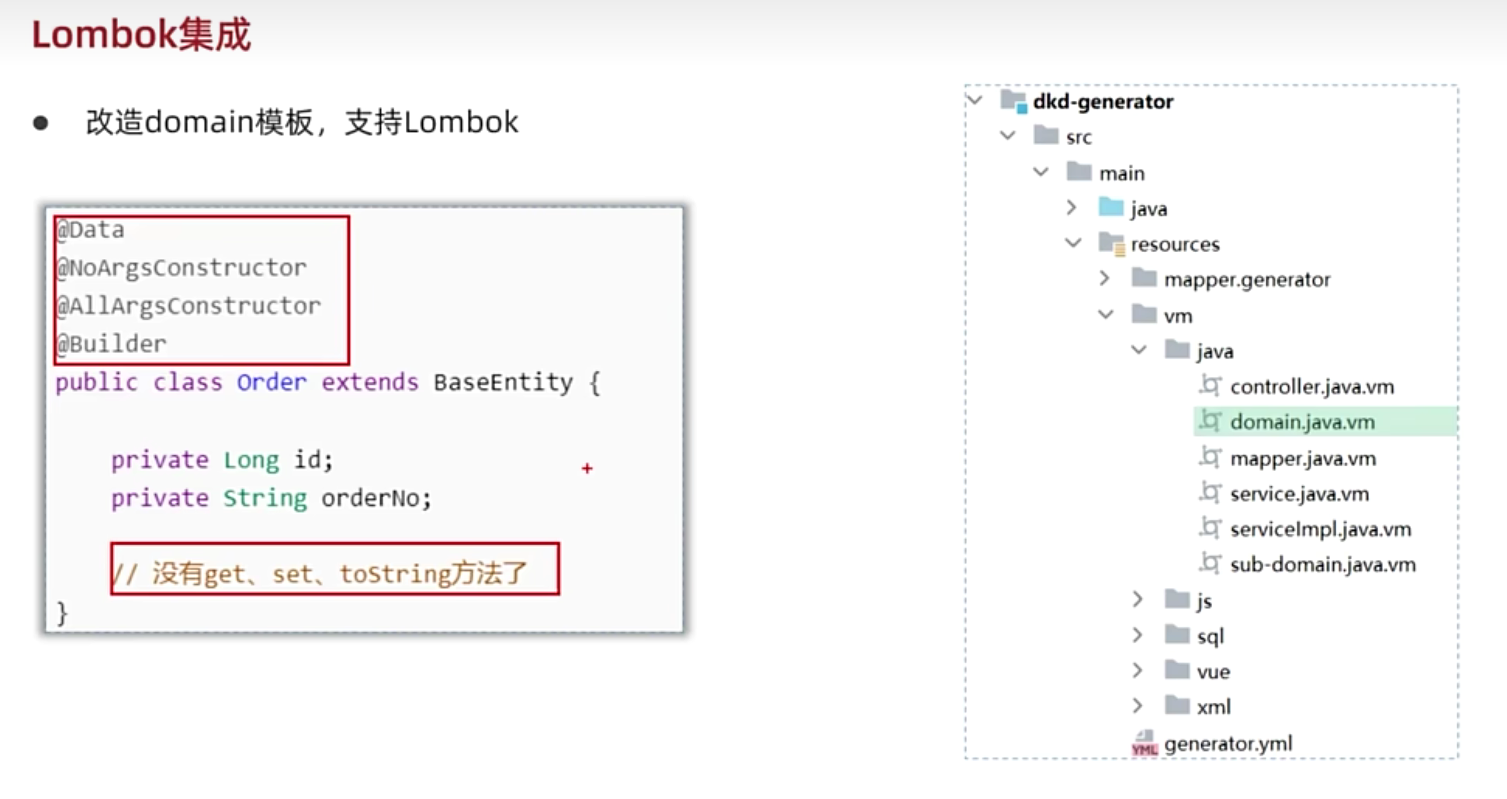1507x799 pixels.
Task: Expand the blue java source folder chevron
Action: click(x=1072, y=207)
